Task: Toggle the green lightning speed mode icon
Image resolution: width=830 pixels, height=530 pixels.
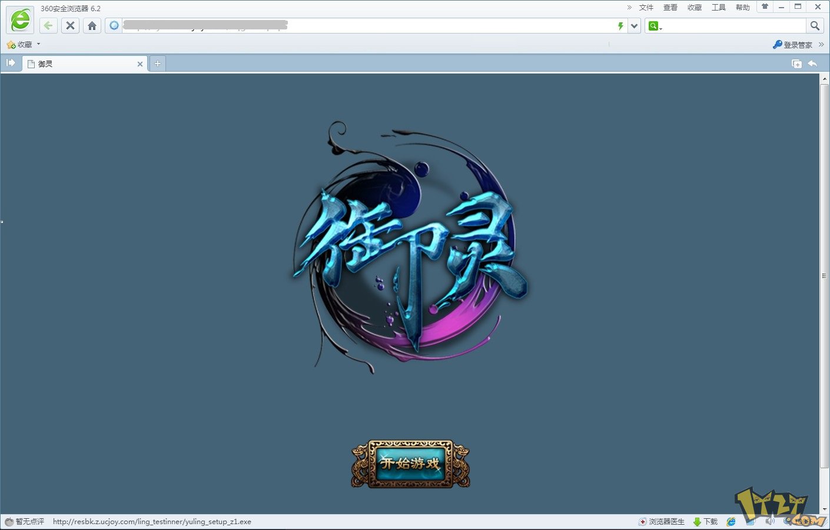Action: click(620, 26)
